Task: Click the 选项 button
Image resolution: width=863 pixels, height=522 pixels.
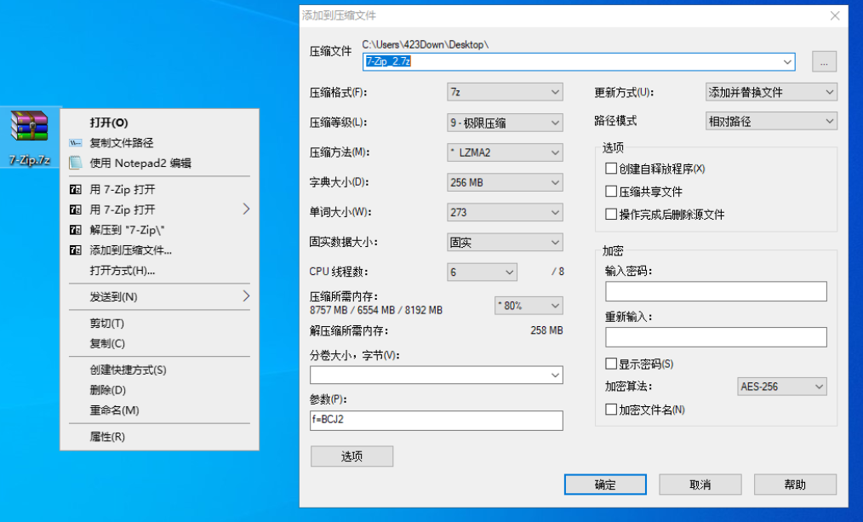Action: coord(351,456)
